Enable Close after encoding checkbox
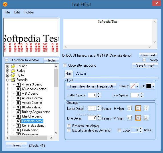The image size is (163, 153). point(65,65)
